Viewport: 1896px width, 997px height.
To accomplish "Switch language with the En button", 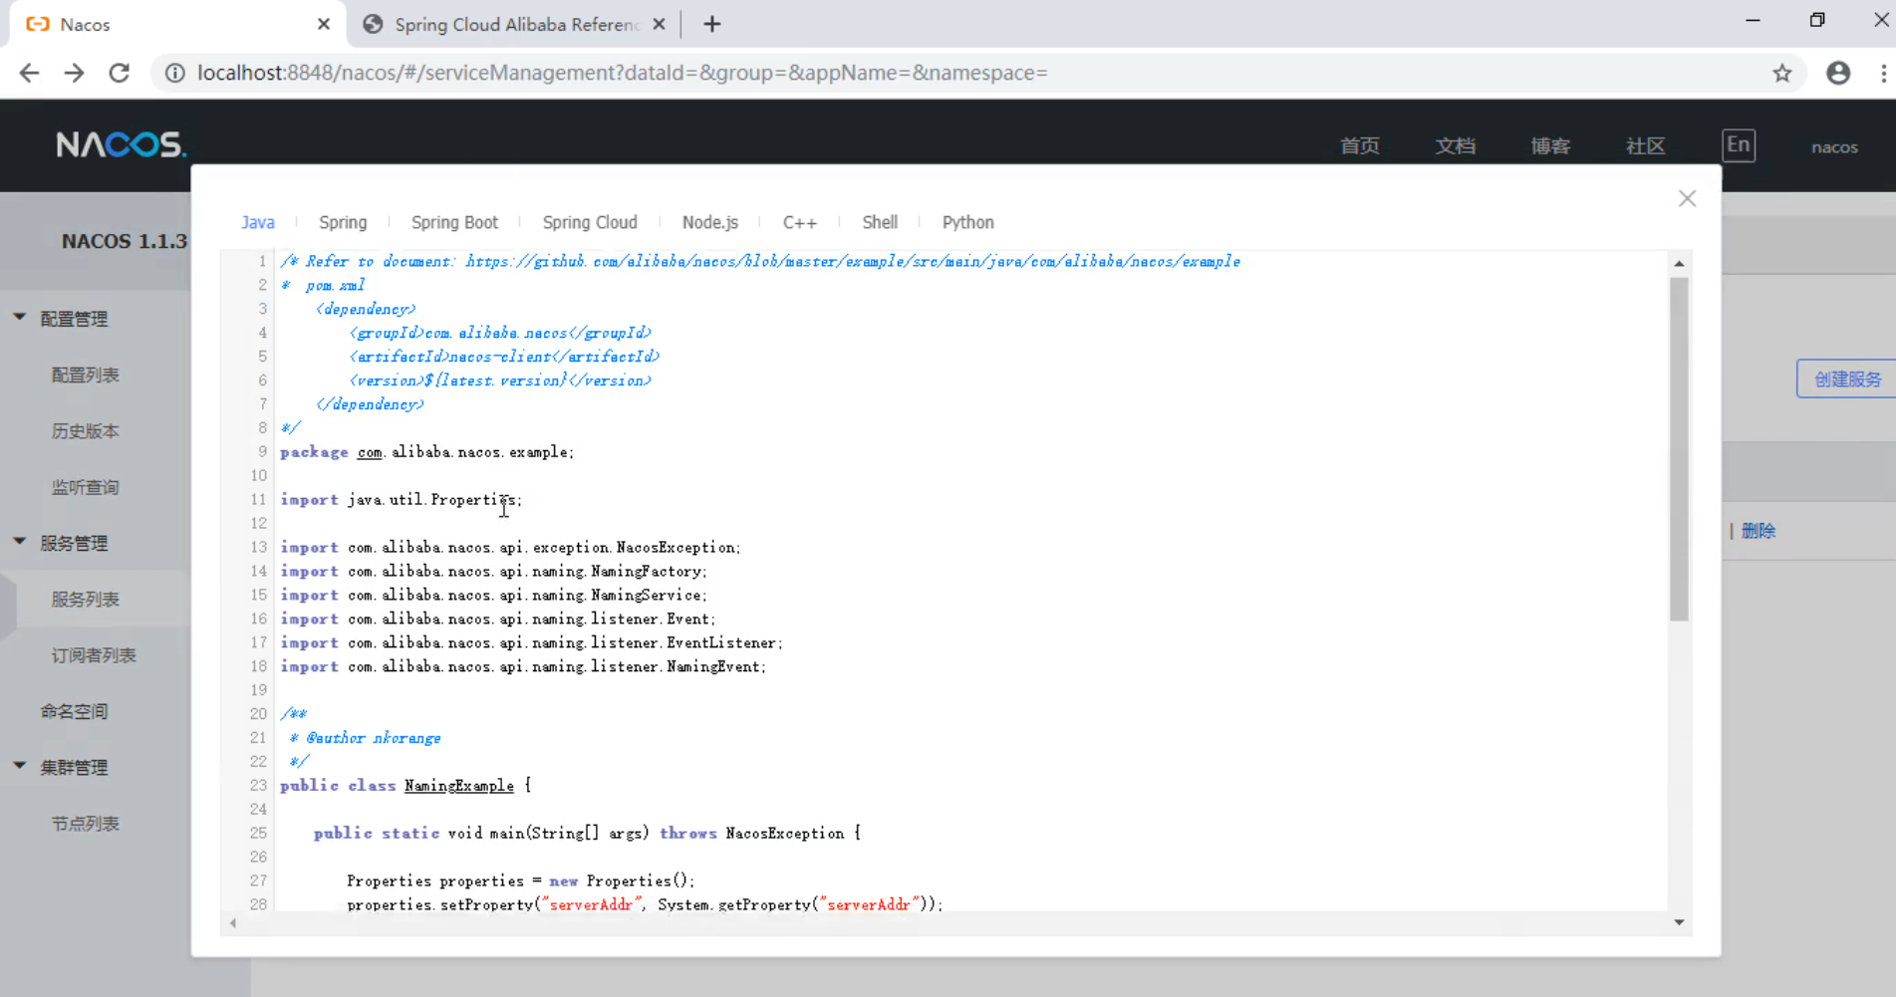I will (1739, 145).
